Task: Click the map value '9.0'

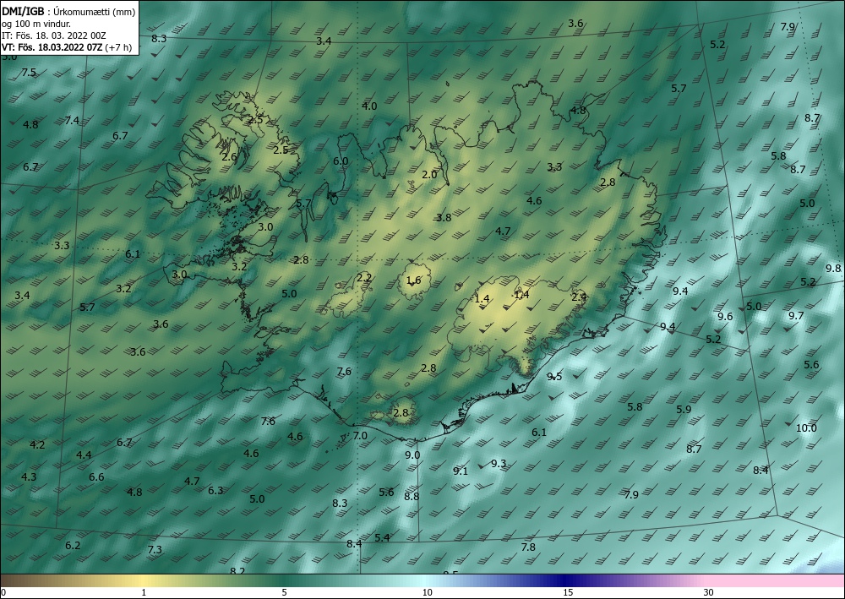Action: pyautogui.click(x=412, y=455)
